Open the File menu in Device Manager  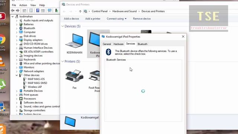coord(14,5)
